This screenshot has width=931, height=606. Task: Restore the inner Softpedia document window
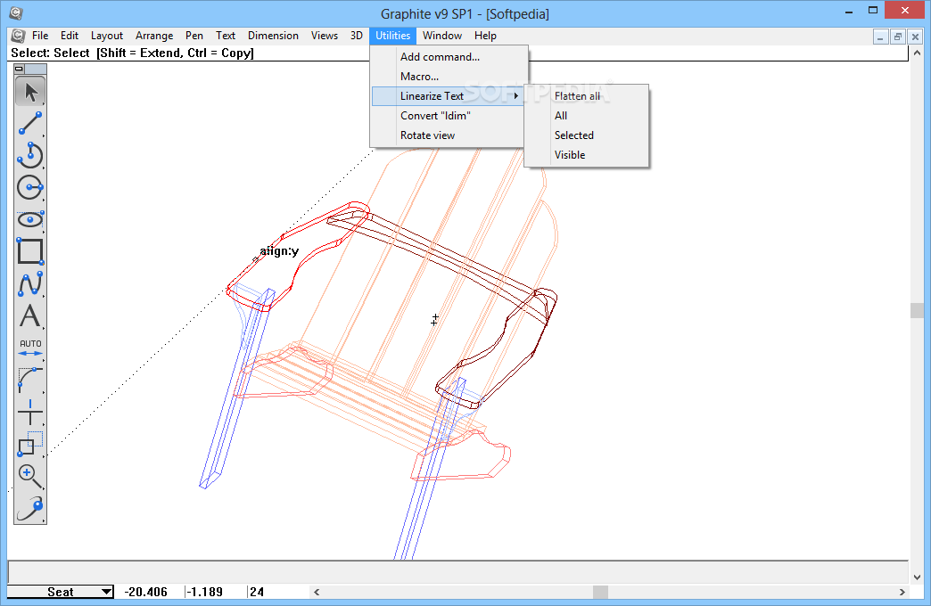(x=898, y=37)
